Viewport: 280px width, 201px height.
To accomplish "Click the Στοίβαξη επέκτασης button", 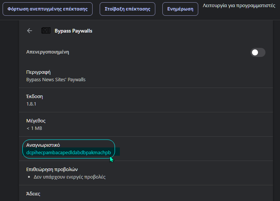I will pos(127,9).
